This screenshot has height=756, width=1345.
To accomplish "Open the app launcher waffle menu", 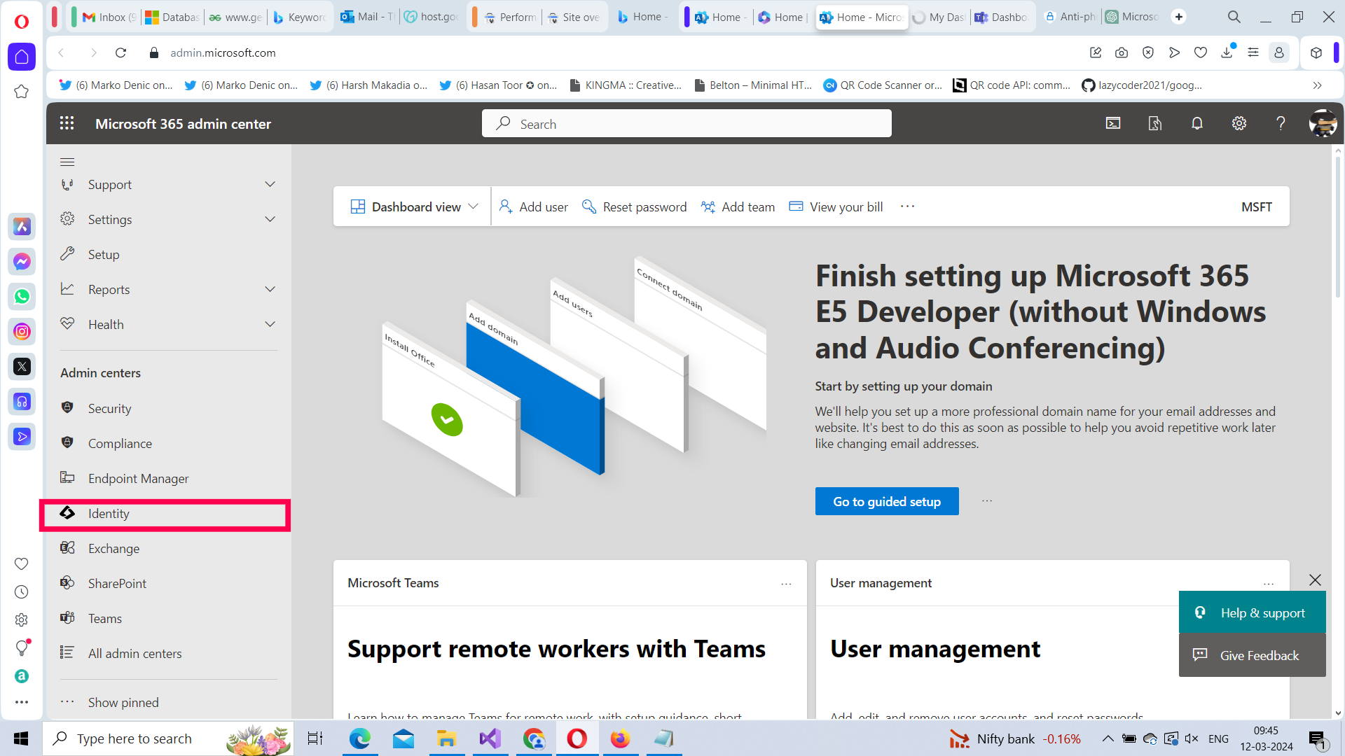I will tap(67, 122).
